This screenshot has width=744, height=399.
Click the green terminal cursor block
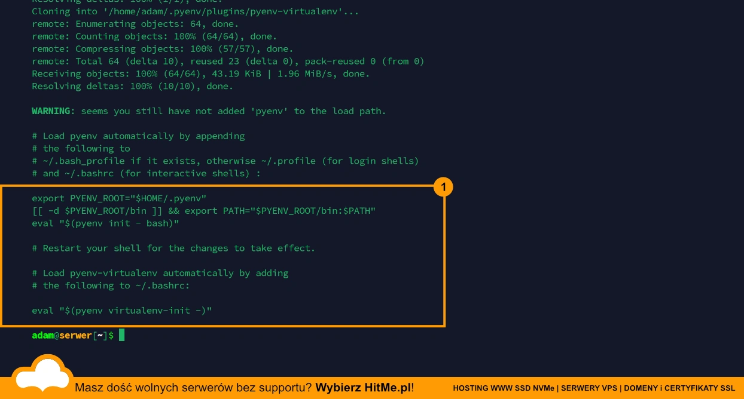121,335
